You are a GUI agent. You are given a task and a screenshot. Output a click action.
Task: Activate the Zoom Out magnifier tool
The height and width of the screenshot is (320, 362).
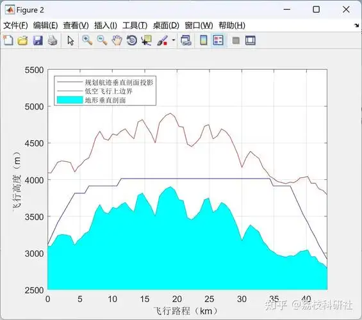(102, 40)
